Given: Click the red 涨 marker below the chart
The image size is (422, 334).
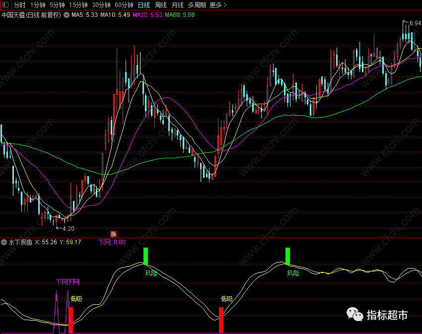Looking at the screenshot, I should pos(113,234).
